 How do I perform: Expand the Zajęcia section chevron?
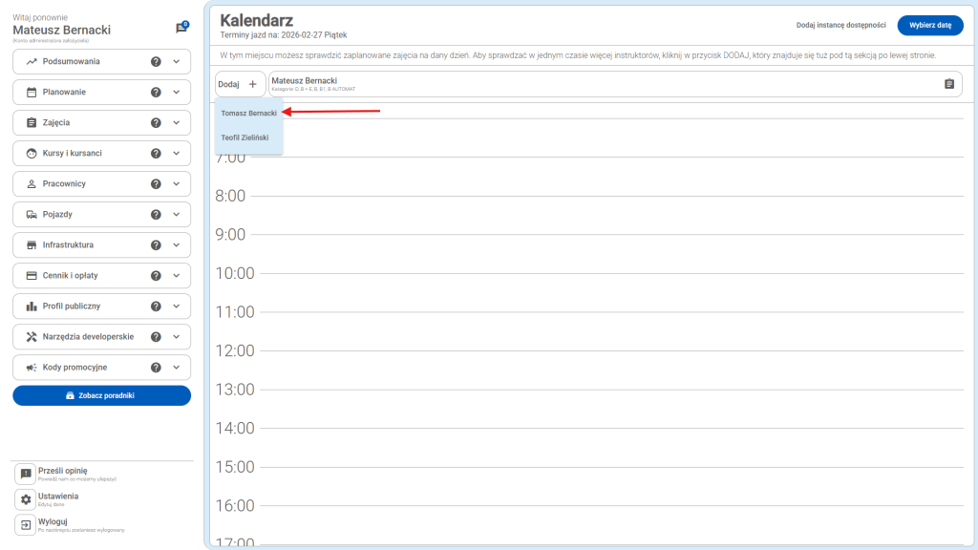[x=176, y=123]
